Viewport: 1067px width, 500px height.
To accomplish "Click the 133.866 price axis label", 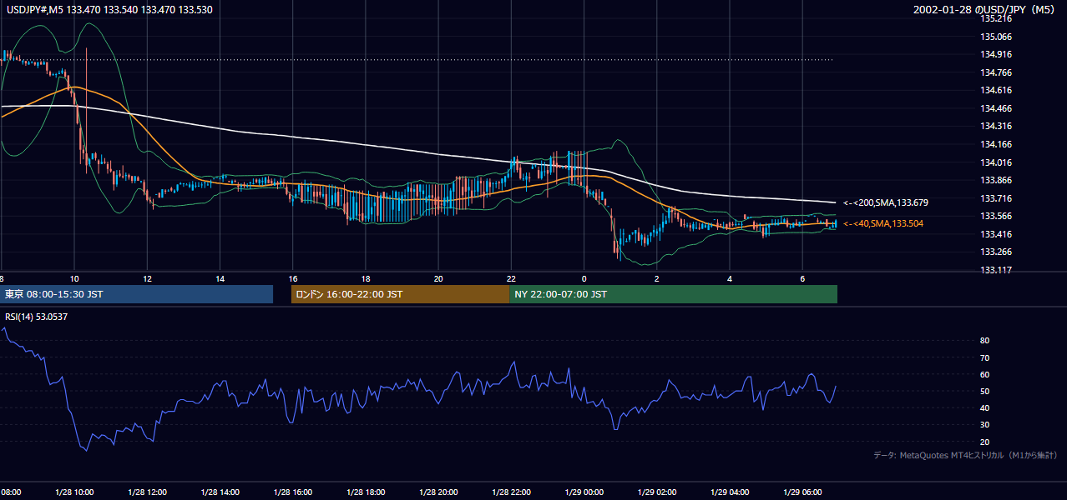I will 996,180.
